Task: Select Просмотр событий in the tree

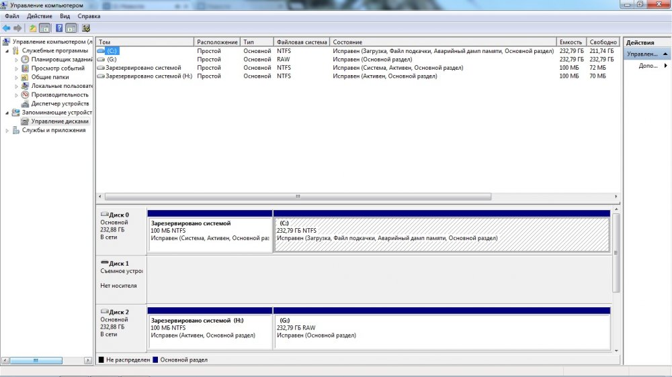Action: 57,68
